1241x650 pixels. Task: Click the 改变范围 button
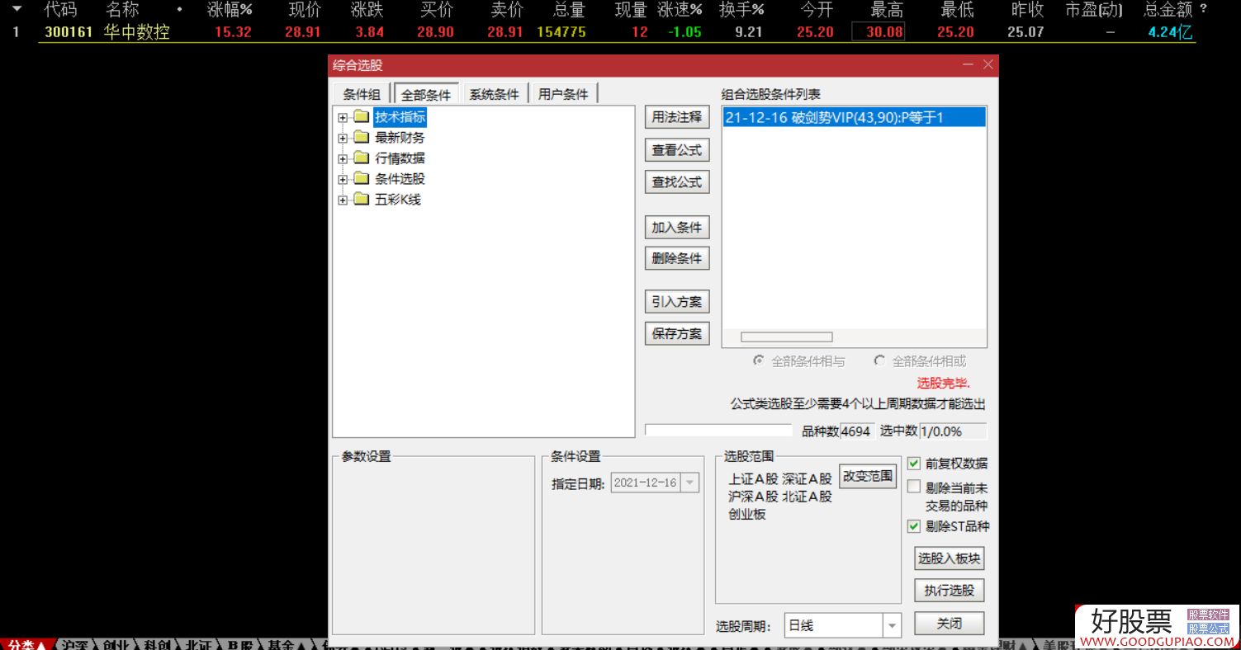tap(868, 476)
